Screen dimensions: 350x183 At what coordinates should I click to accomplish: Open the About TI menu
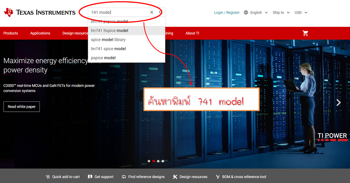192,33
